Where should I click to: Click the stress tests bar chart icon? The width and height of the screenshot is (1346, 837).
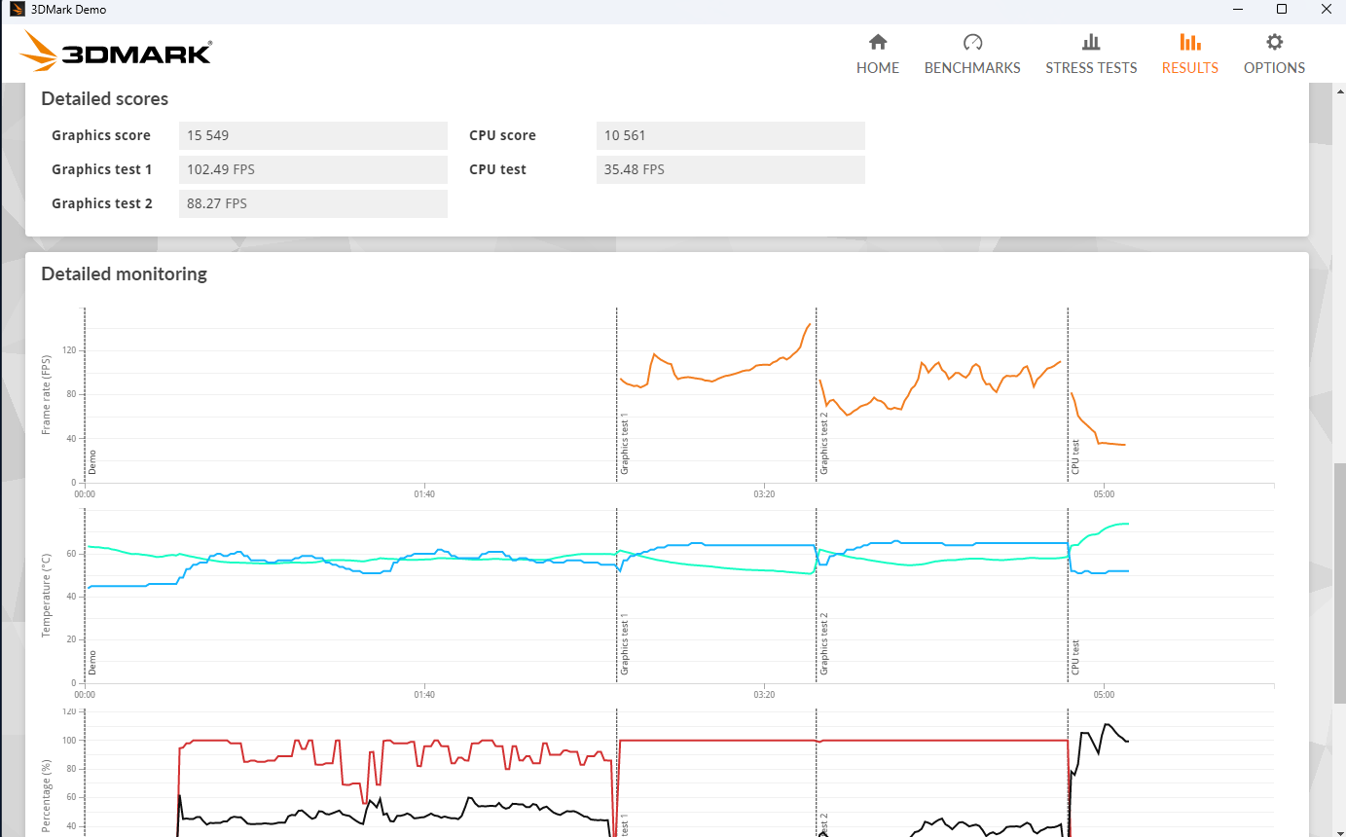click(x=1091, y=42)
